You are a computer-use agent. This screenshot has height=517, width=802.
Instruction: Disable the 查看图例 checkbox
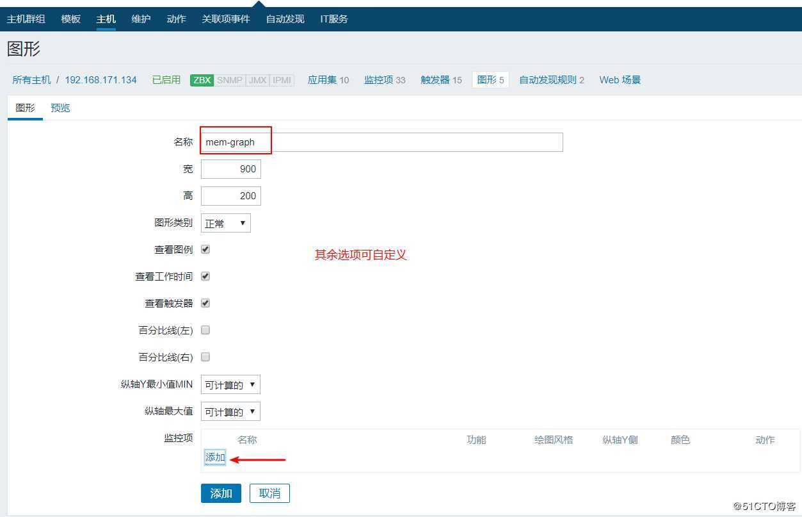click(x=205, y=249)
